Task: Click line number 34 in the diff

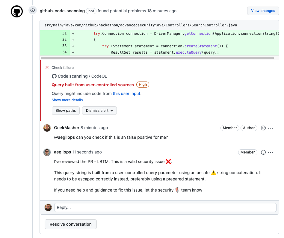Action: [x=64, y=52]
